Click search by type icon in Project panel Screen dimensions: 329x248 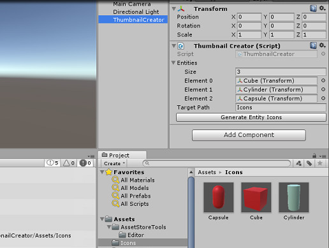pos(298,163)
